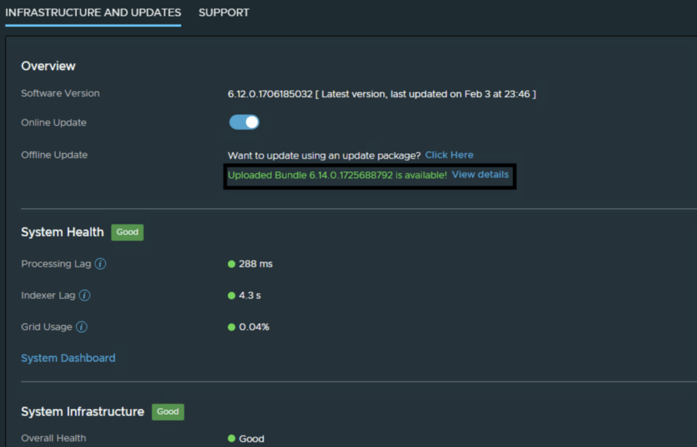Disable the Online Update toggle
This screenshot has width=697, height=447.
244,122
